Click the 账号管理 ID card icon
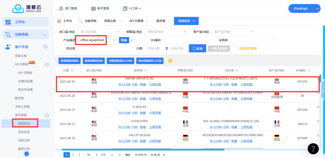Viewport: 325px width, 158px height. (93, 9)
